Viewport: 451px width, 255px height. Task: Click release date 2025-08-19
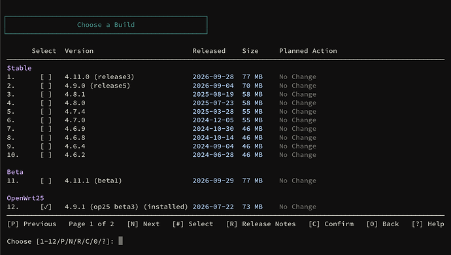213,94
